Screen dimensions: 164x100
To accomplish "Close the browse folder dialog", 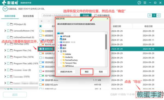I will click(x=107, y=19).
